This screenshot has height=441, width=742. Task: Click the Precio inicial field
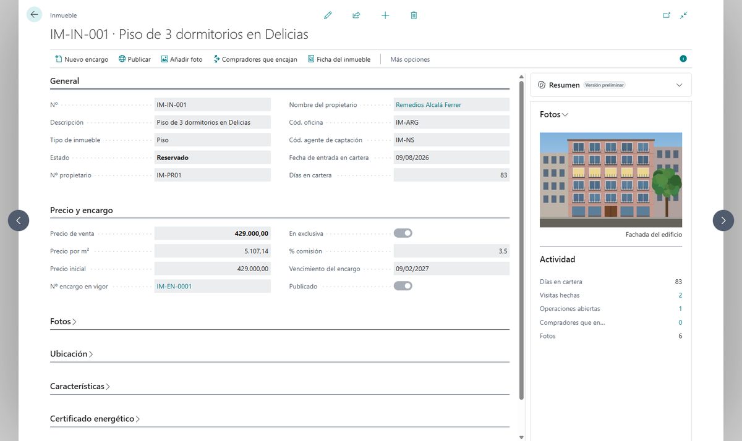coord(213,269)
